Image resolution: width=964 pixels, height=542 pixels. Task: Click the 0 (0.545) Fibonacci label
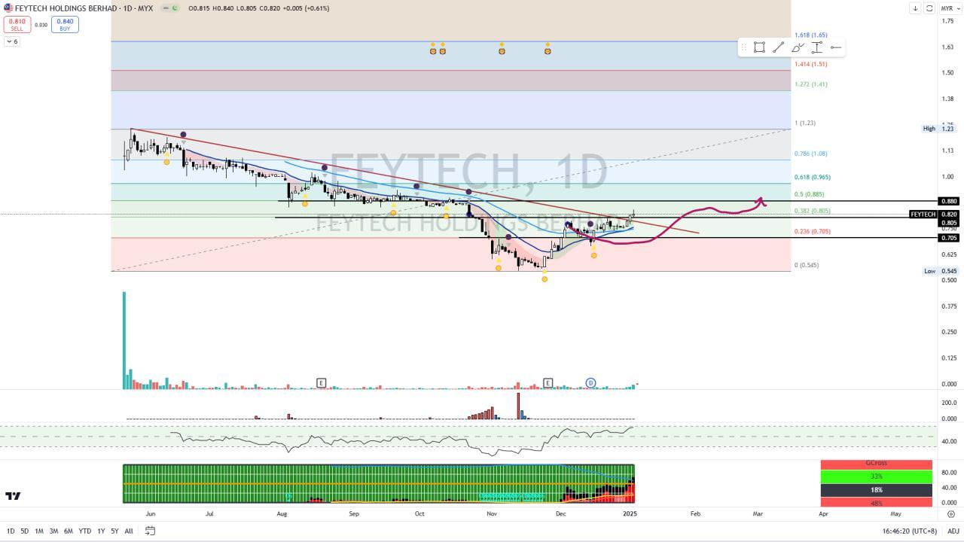click(x=807, y=265)
